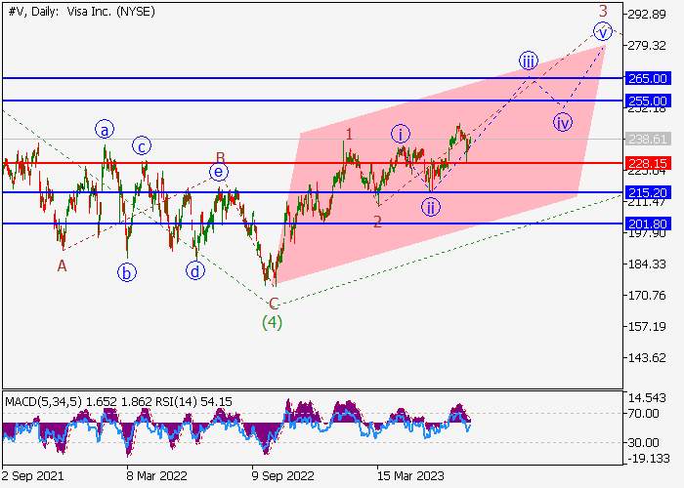Click the 30.00 RSI level value
The height and width of the screenshot is (488, 684).
pos(643,443)
